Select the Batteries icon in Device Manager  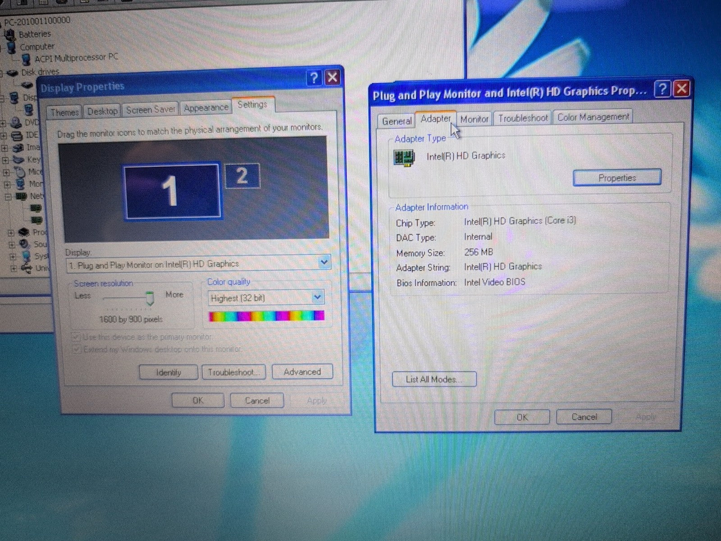click(x=9, y=34)
